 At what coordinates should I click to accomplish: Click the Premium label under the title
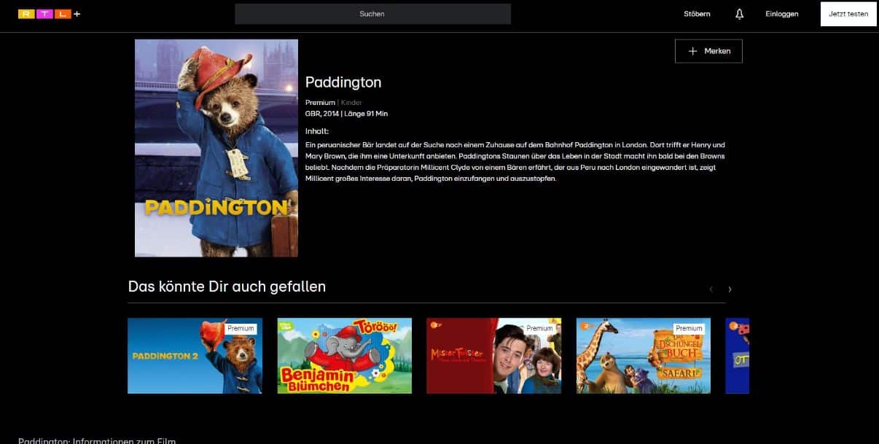tap(320, 103)
